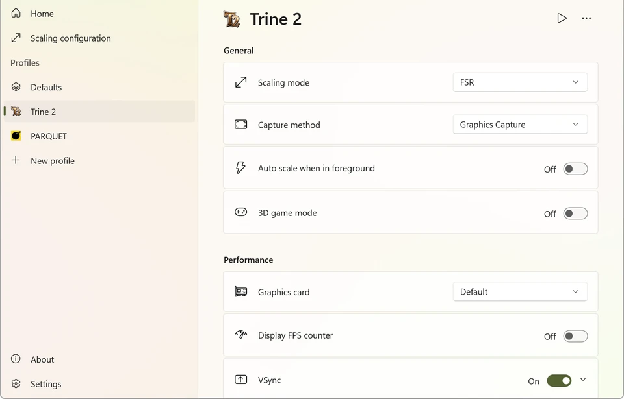Image resolution: width=624 pixels, height=399 pixels.
Task: Click the PARQUET profile icon
Action: (x=16, y=136)
